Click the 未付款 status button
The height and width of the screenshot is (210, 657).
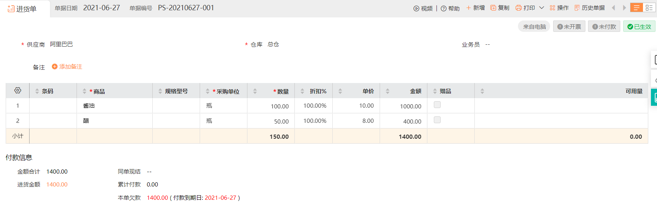pyautogui.click(x=604, y=27)
